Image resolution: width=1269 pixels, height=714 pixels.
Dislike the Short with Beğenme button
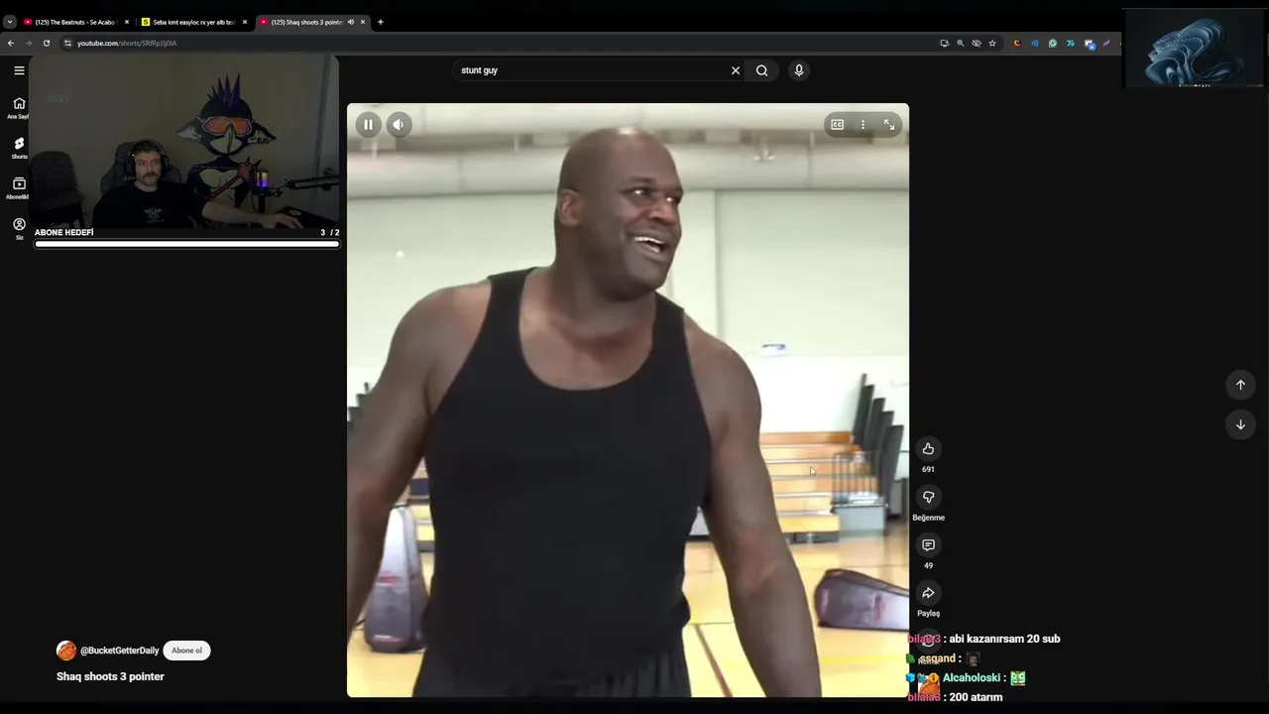(928, 497)
